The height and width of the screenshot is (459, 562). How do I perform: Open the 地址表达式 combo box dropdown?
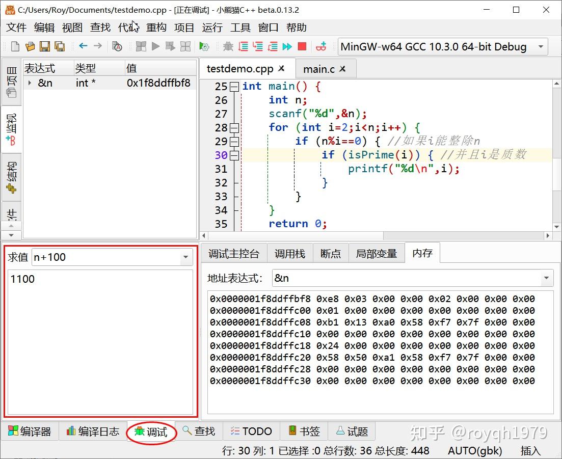[x=546, y=278]
